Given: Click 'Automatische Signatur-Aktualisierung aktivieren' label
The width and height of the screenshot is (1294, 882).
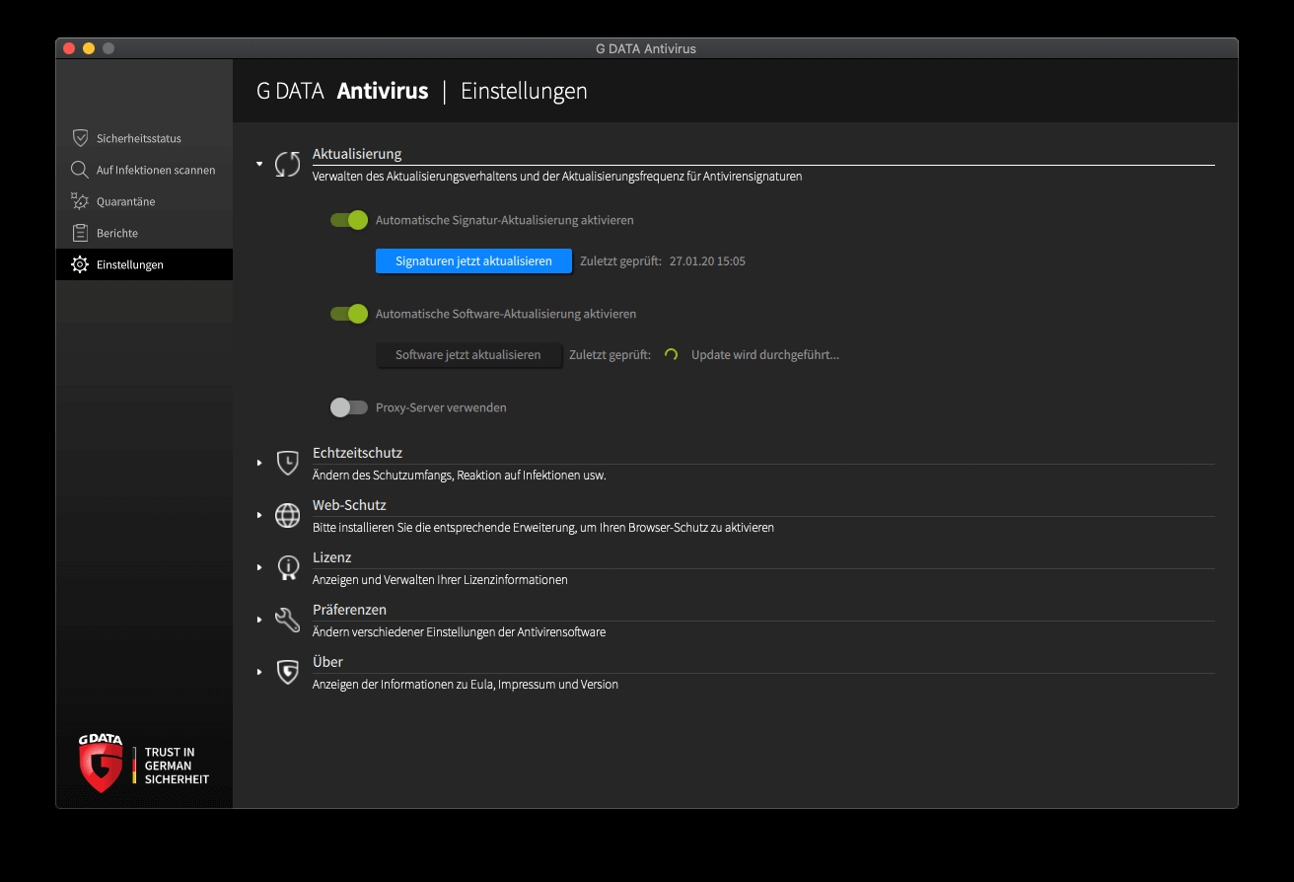Looking at the screenshot, I should coord(505,220).
